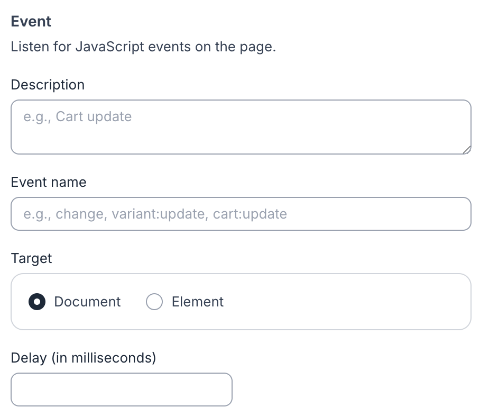Image resolution: width=480 pixels, height=416 pixels.
Task: Click the "Target" section label
Action: pyautogui.click(x=32, y=259)
